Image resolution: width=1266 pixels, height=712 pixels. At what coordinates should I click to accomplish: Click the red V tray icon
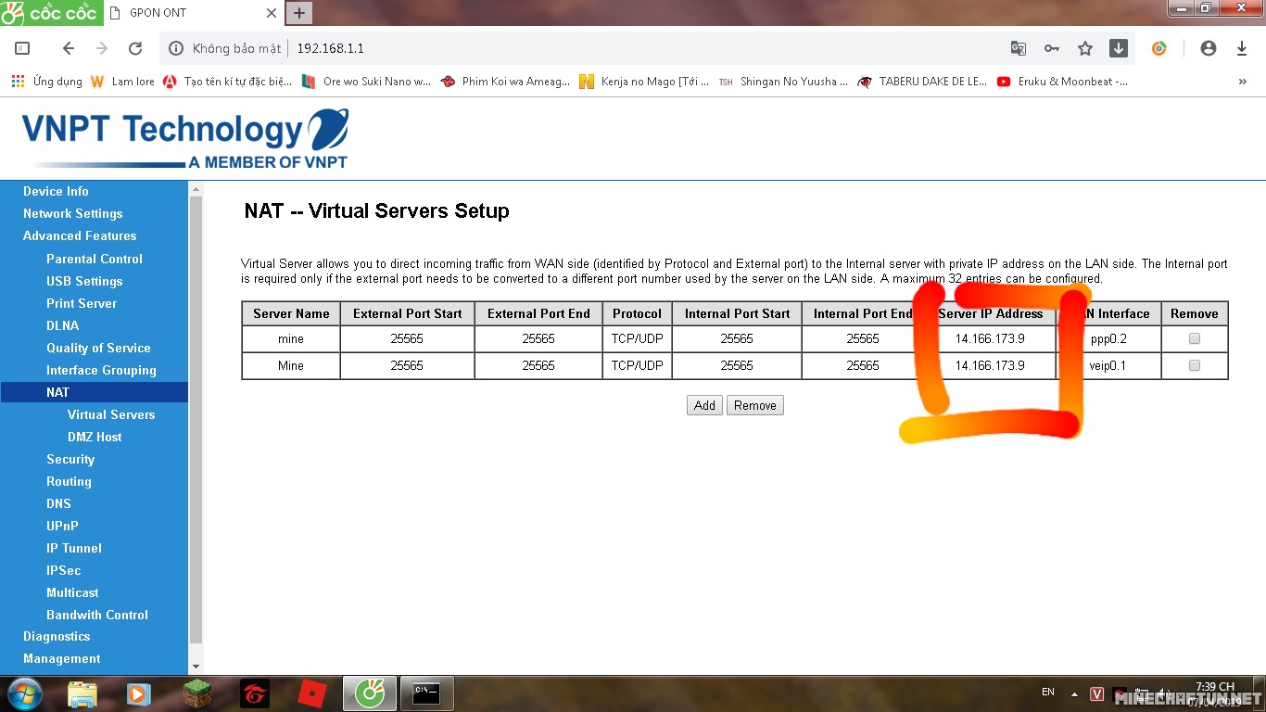pos(1097,693)
